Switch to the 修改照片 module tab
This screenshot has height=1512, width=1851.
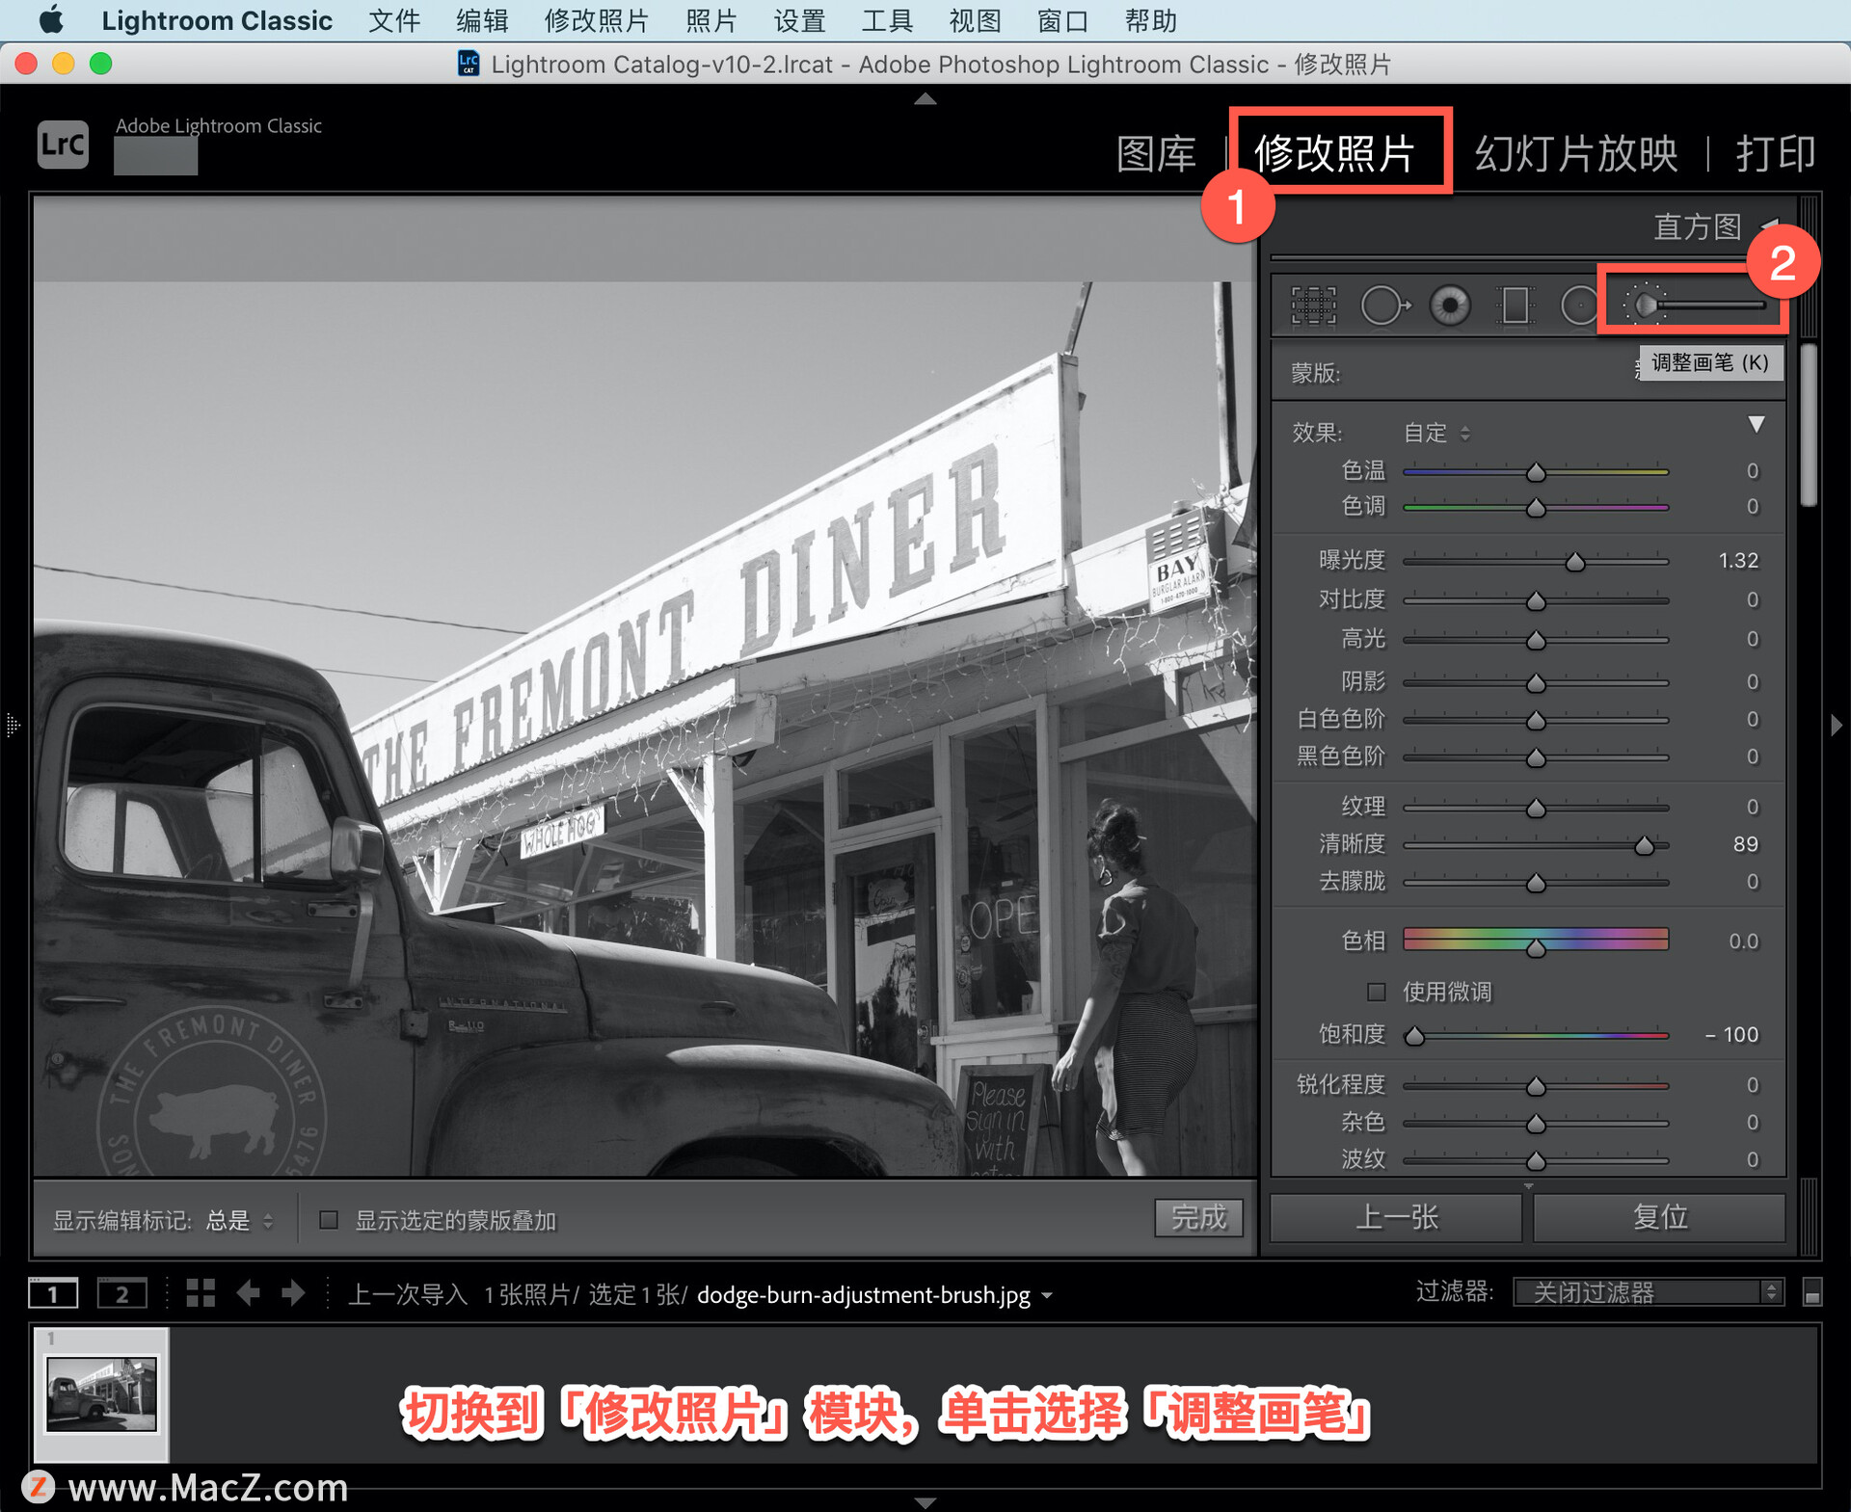(1334, 153)
